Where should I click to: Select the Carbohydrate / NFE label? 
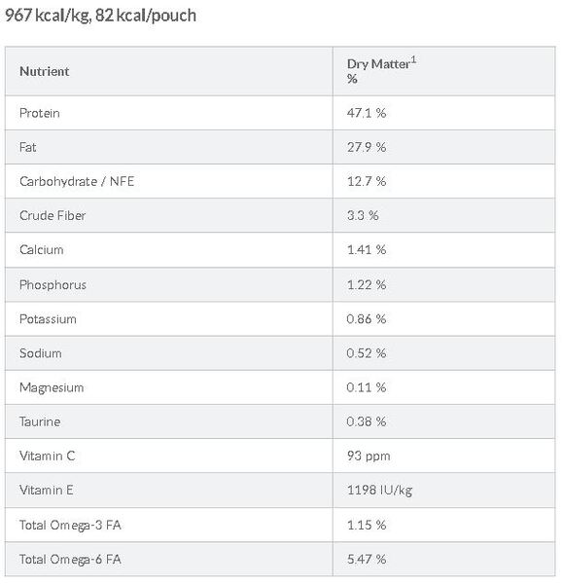(77, 181)
